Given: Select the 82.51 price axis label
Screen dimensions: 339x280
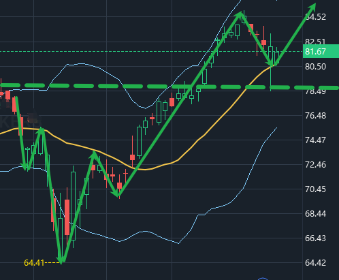Looking at the screenshot, I should point(315,42).
